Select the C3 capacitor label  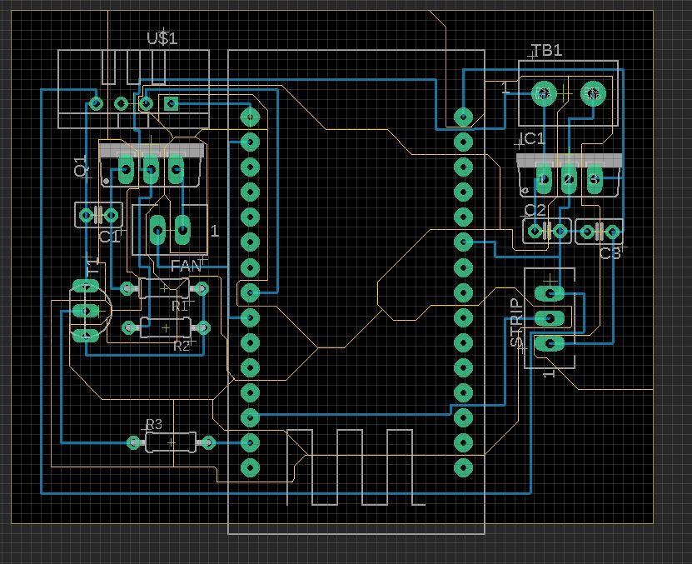point(610,253)
